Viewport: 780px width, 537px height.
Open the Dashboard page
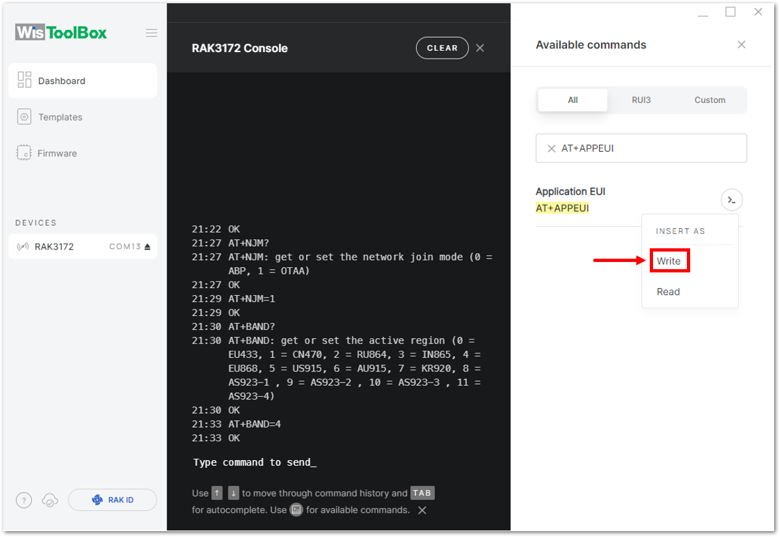(83, 81)
